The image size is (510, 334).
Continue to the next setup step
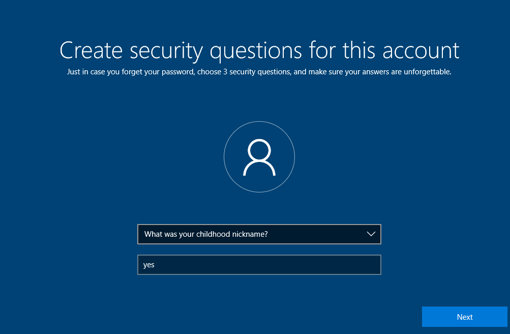[464, 317]
